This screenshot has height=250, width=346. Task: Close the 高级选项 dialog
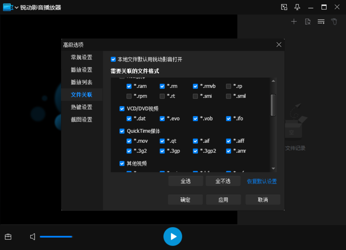pyautogui.click(x=279, y=44)
